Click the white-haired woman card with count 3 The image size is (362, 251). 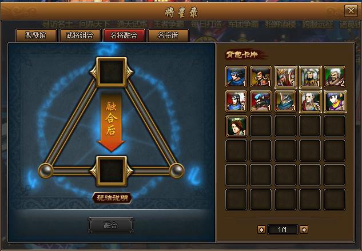310,101
